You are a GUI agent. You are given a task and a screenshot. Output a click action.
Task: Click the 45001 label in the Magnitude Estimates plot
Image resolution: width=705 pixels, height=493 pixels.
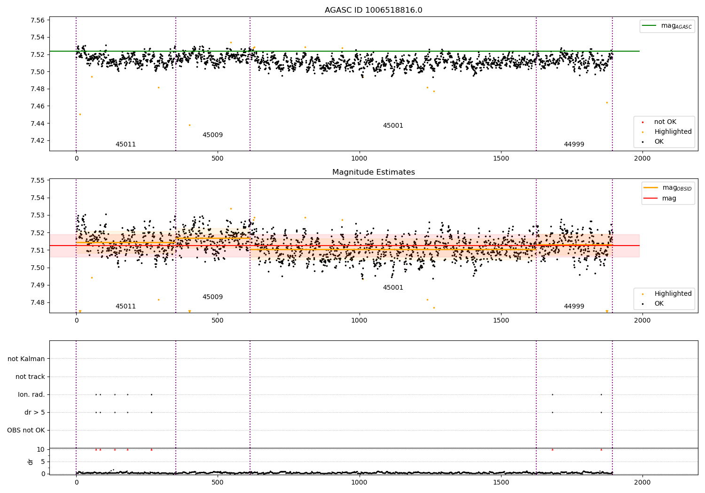[x=393, y=288]
